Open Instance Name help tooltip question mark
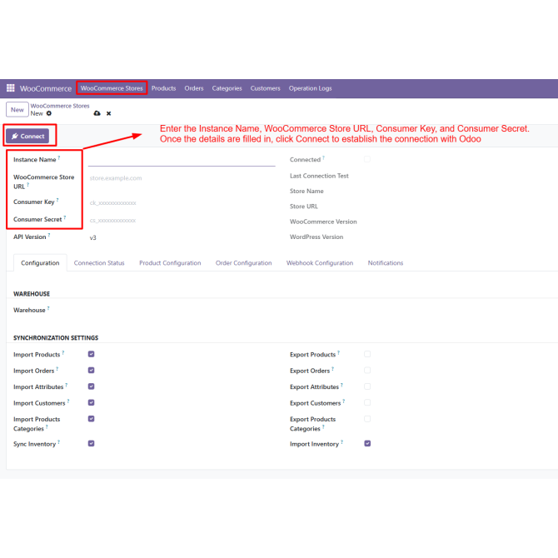This screenshot has height=558, width=558. 59,157
